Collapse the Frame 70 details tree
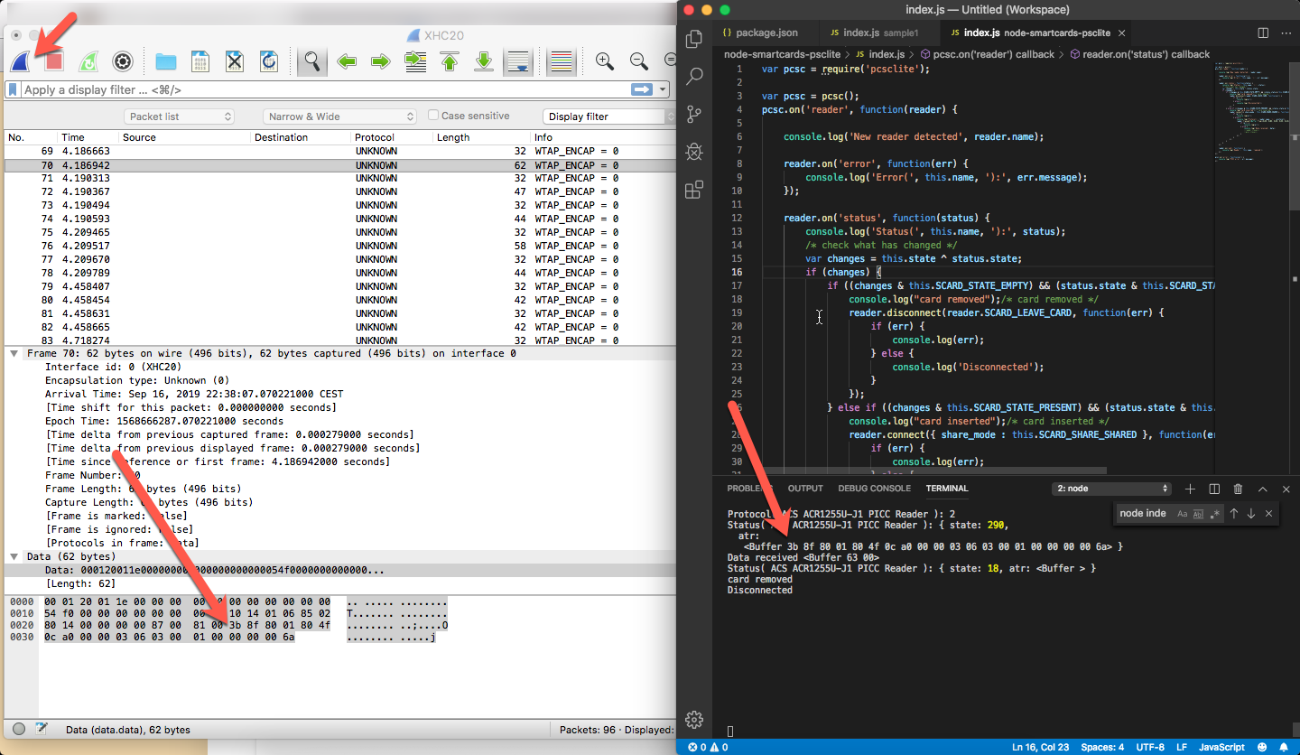The width and height of the screenshot is (1300, 755). pos(14,353)
